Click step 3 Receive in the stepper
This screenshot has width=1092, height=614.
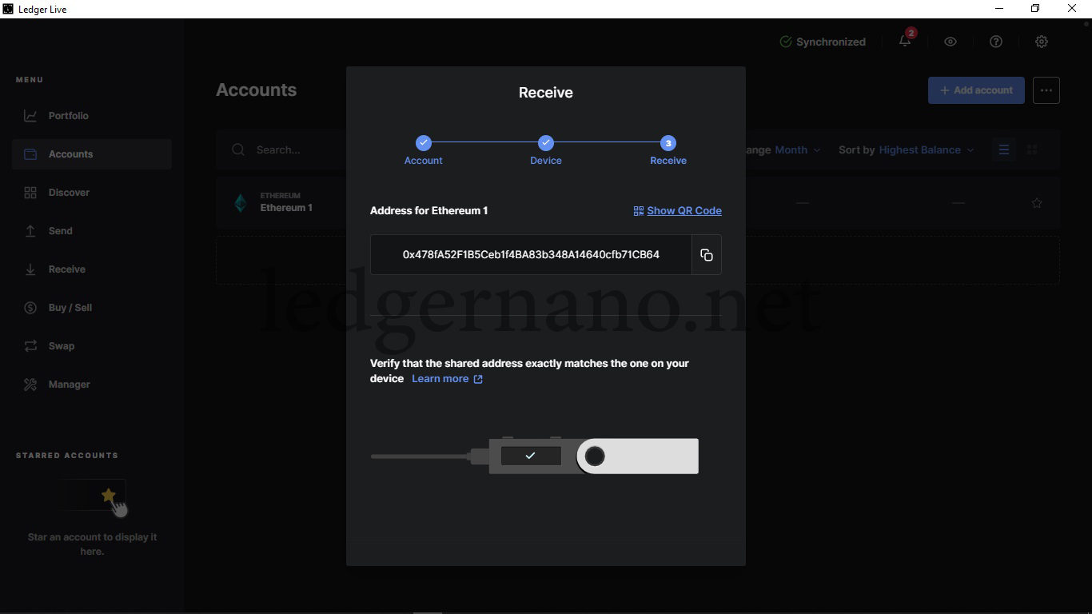click(668, 143)
